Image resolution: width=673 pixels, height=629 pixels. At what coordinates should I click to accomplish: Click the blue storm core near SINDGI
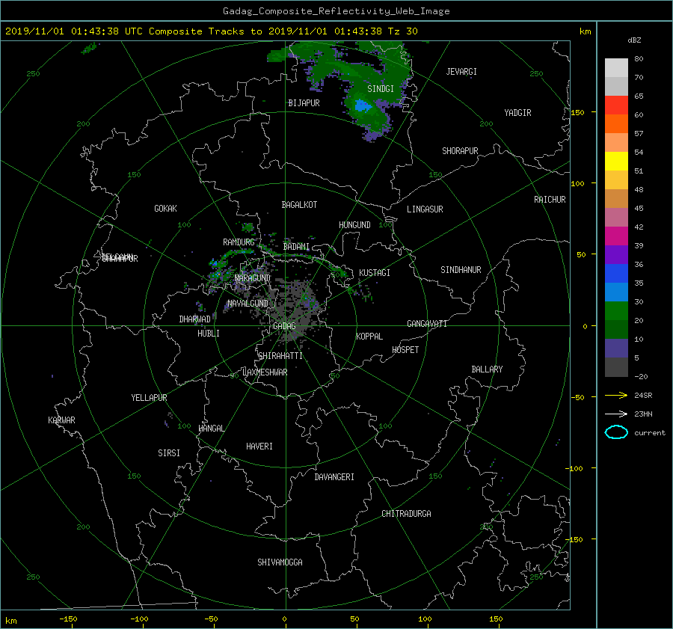coord(362,105)
